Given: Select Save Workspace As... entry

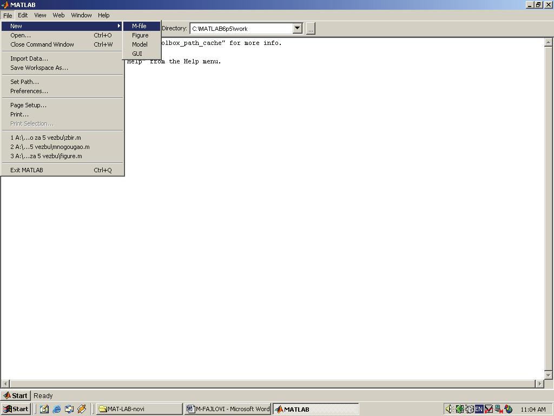Looking at the screenshot, I should click(62, 68).
